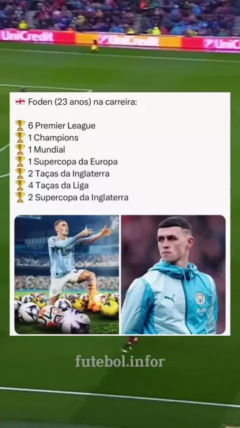Open the right photo of the player in blue jacket

pyautogui.click(x=173, y=275)
